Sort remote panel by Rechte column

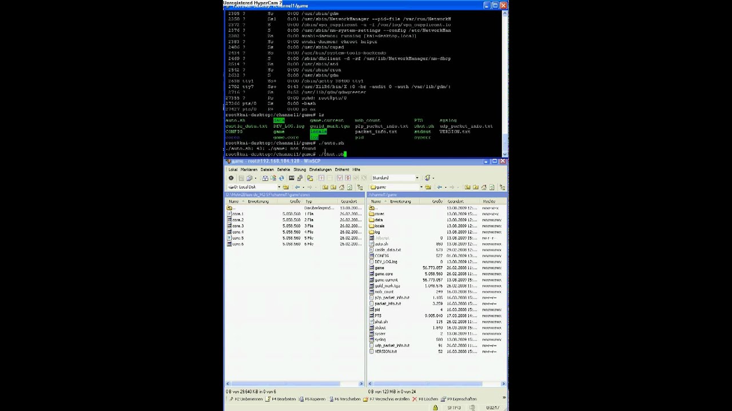[489, 202]
